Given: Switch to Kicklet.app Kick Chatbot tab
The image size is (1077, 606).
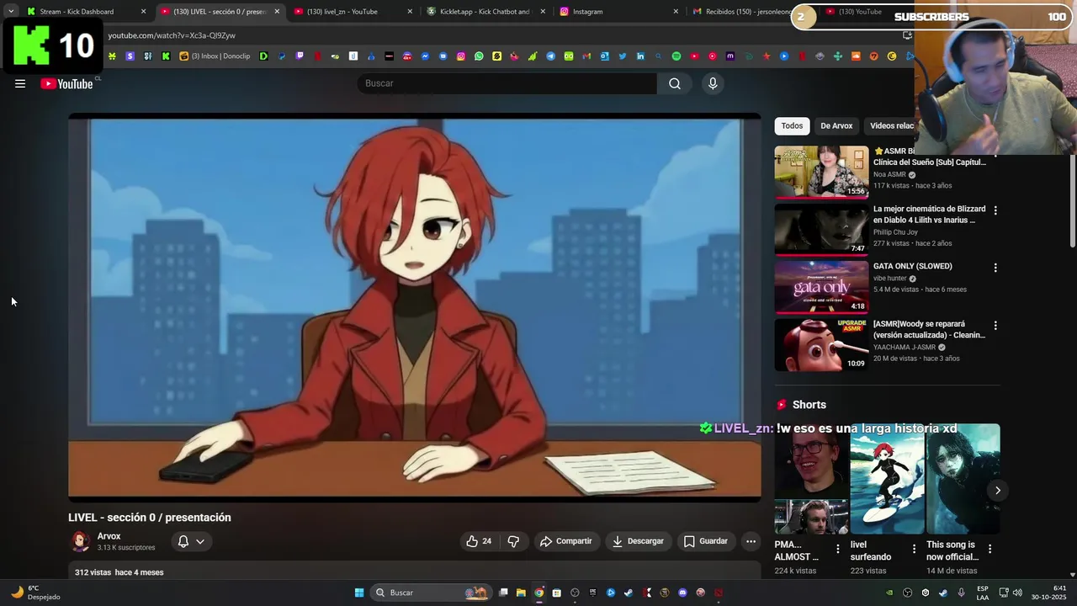Looking at the screenshot, I should point(485,12).
